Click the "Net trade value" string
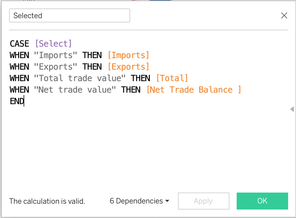Screen dimensions: 296x218 click(75, 90)
